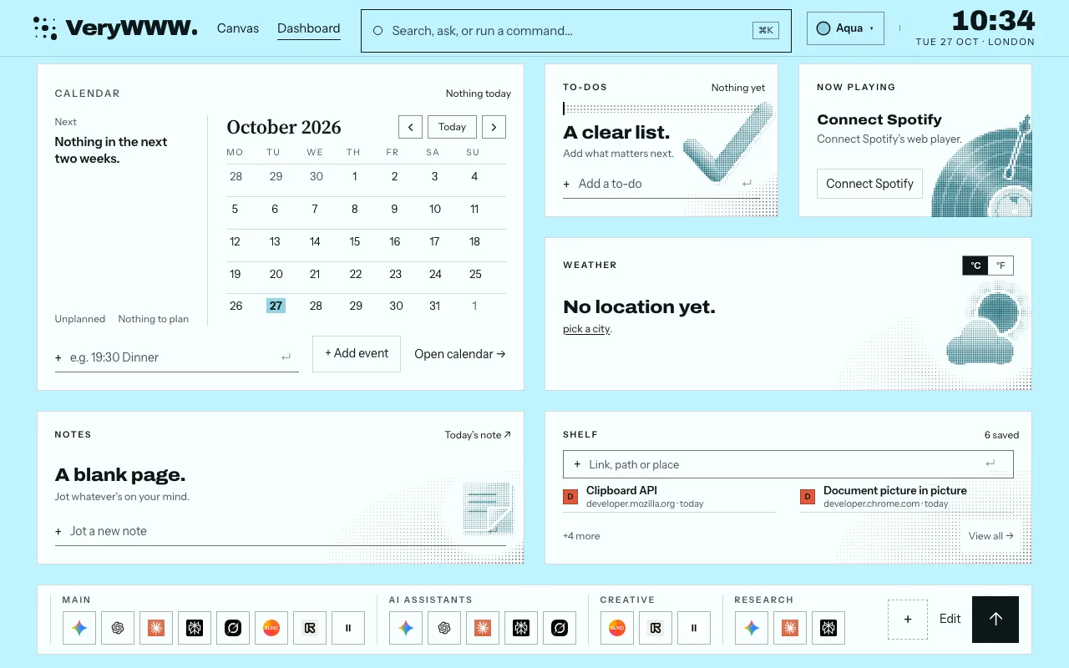The height and width of the screenshot is (668, 1069).
Task: Open Perplexity in the Main dock group
Action: coord(195,628)
